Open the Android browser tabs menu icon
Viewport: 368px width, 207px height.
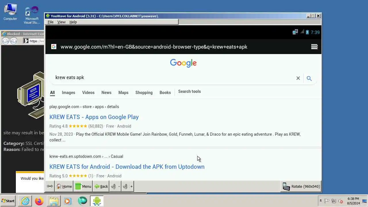pos(314,47)
